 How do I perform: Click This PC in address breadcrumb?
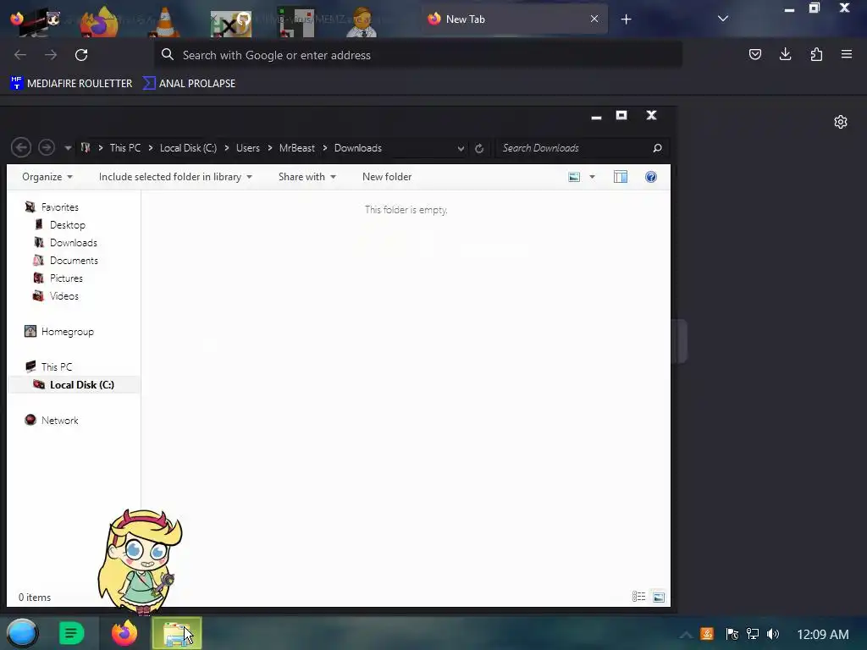[125, 148]
